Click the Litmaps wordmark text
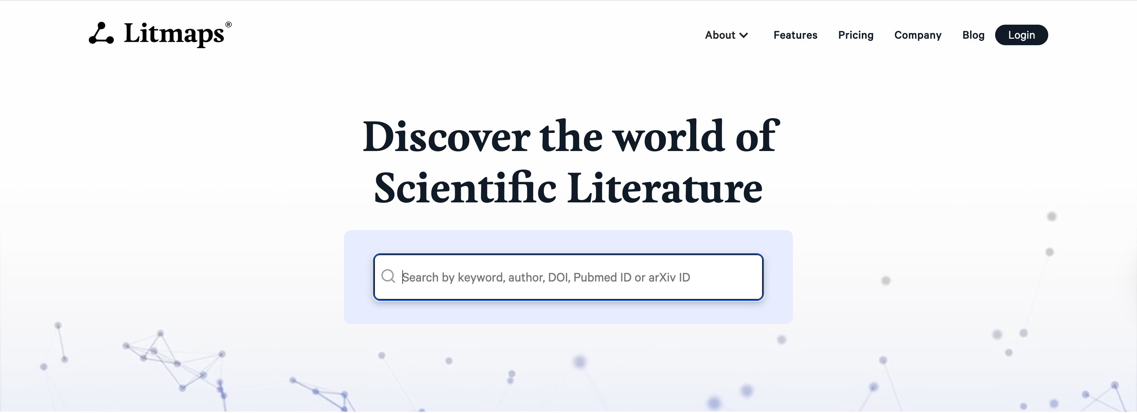The height and width of the screenshot is (413, 1137). pos(174,34)
